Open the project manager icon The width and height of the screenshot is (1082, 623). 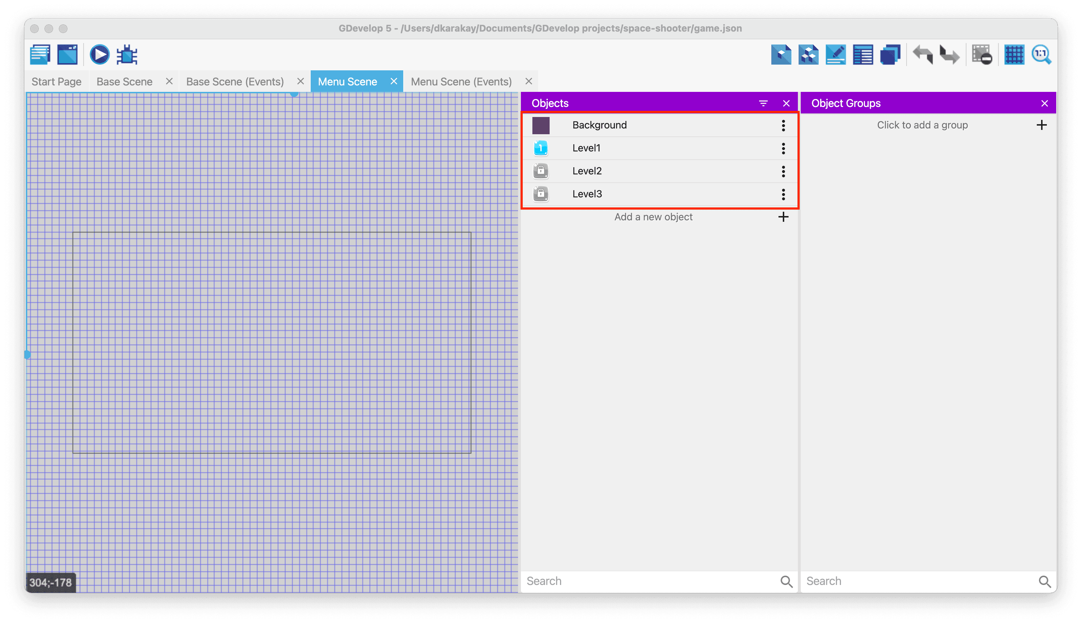(x=40, y=55)
